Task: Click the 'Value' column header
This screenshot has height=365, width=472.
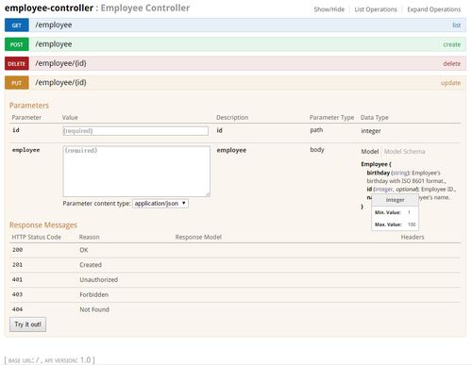Action: point(70,117)
